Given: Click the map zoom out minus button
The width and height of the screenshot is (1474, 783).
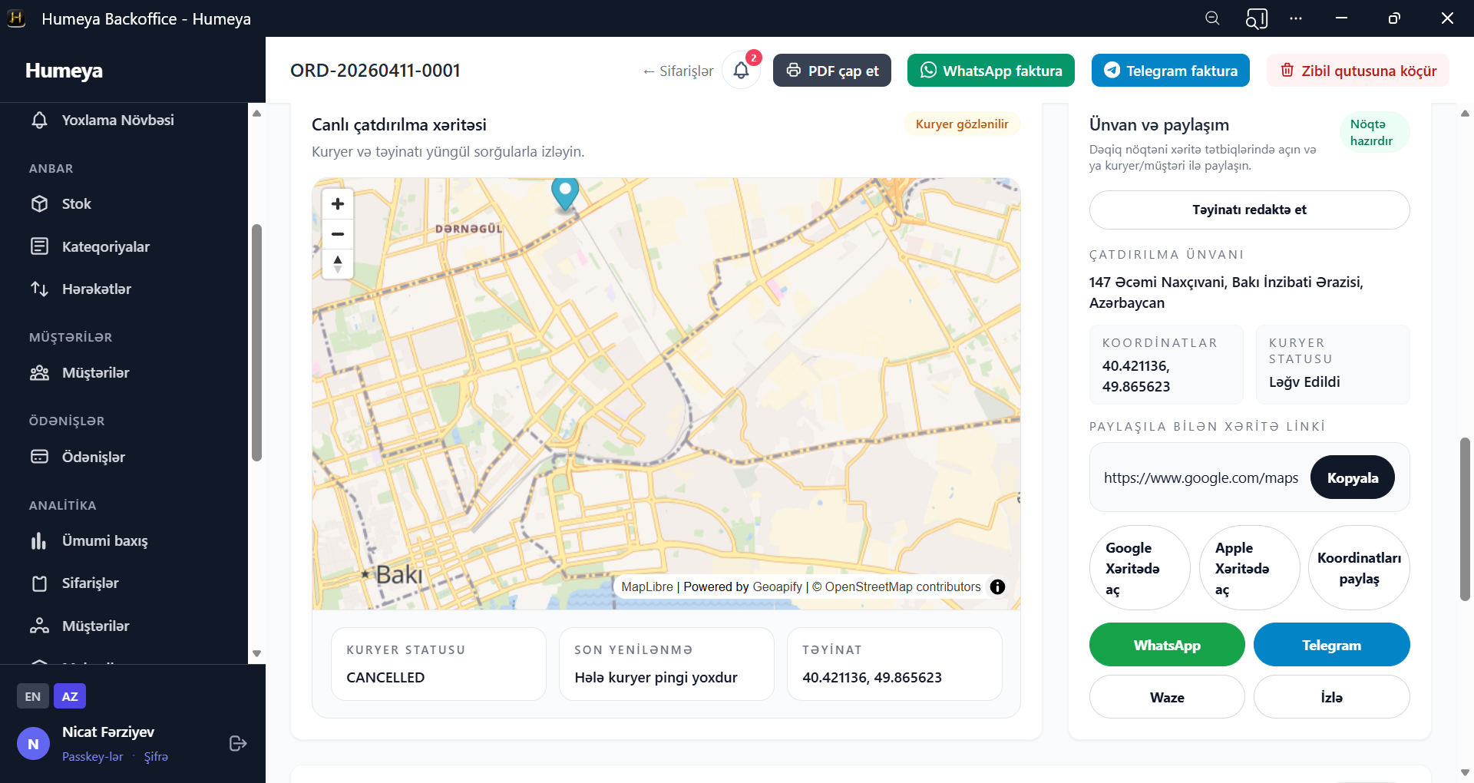Looking at the screenshot, I should point(338,234).
